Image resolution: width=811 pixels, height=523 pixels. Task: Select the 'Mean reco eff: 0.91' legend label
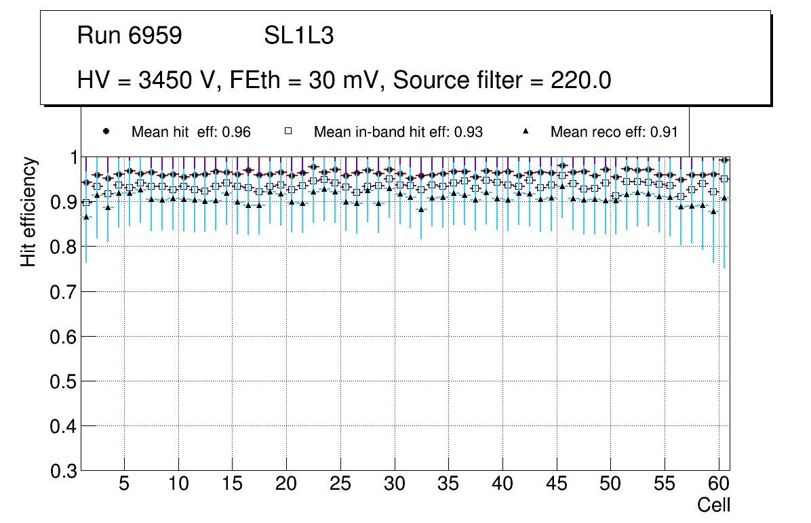[x=614, y=132]
